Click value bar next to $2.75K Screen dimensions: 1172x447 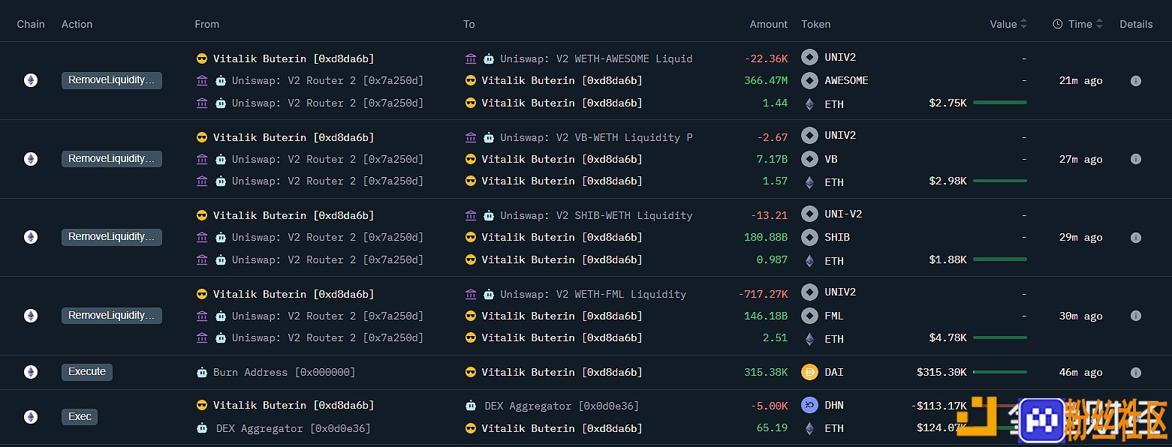point(1000,102)
